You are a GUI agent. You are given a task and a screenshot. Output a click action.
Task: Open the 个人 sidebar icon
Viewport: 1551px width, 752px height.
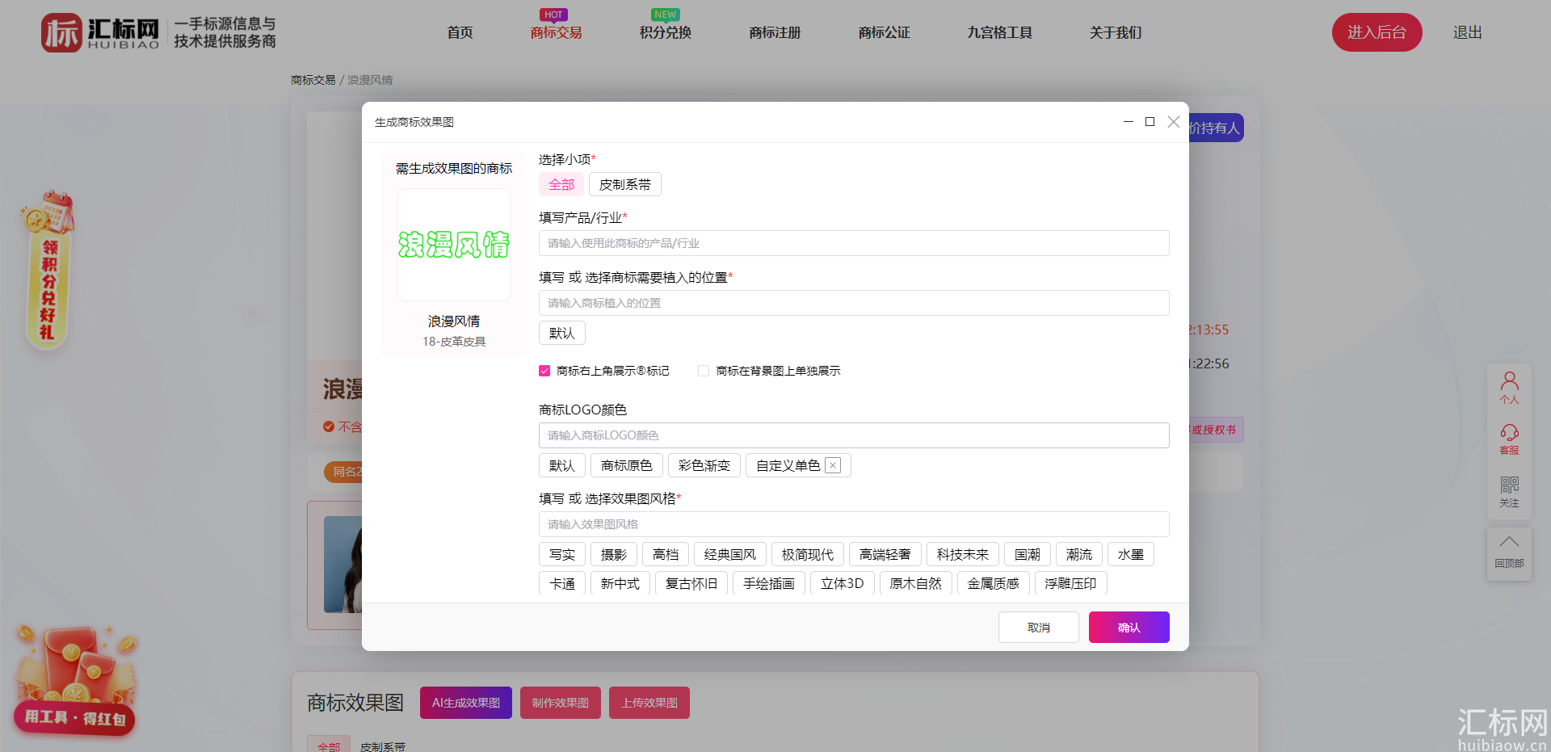click(1509, 388)
